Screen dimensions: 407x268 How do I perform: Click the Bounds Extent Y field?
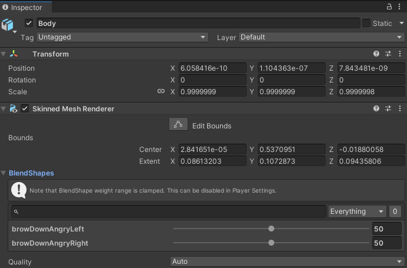(291, 161)
